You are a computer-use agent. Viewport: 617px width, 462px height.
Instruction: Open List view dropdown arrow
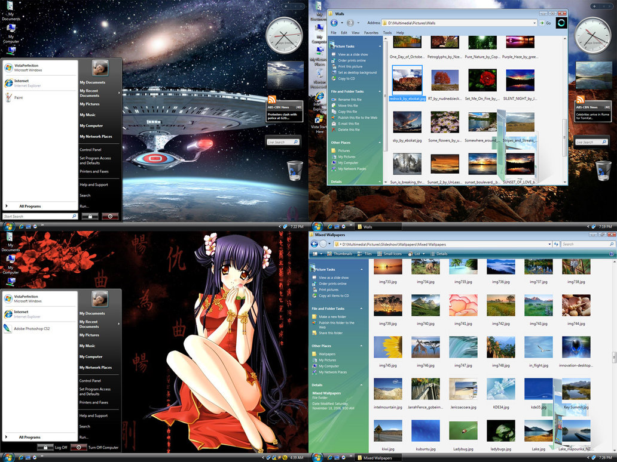[x=424, y=254]
